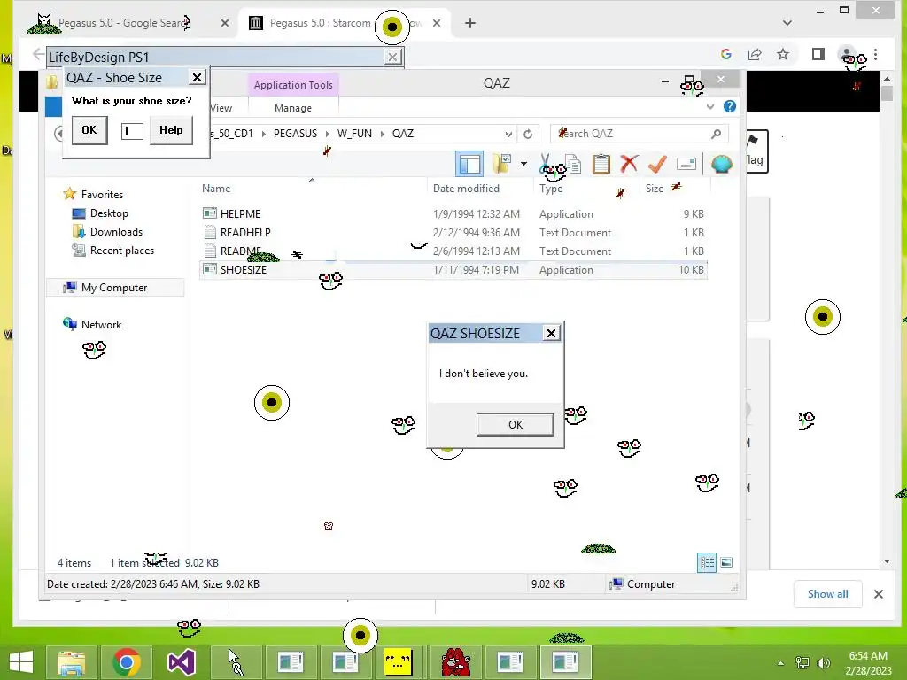Expand the ribbon with chevron near Help
Viewport: 907px width, 680px height.
pos(710,106)
